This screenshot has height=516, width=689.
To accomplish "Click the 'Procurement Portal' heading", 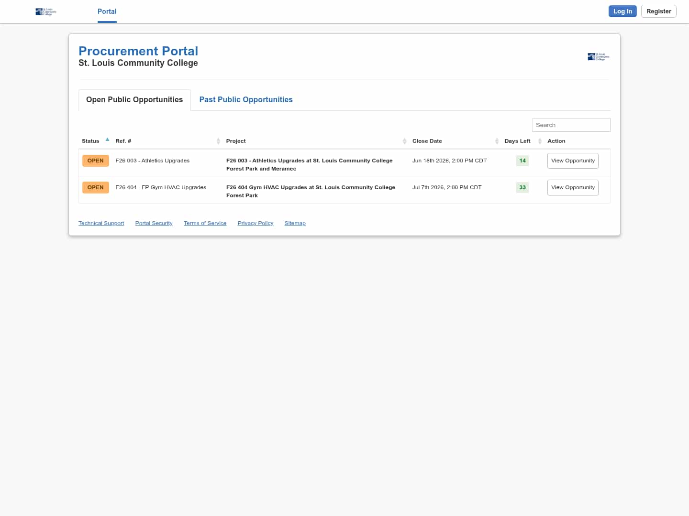I will pyautogui.click(x=138, y=51).
